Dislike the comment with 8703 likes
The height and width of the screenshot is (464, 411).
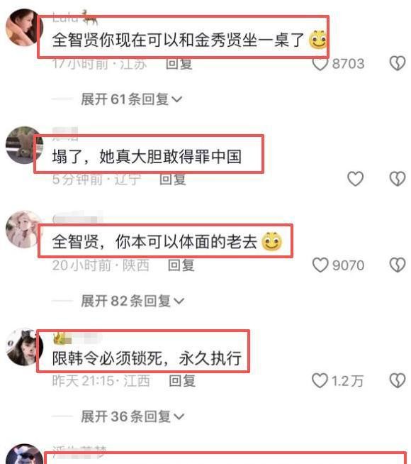coord(397,63)
